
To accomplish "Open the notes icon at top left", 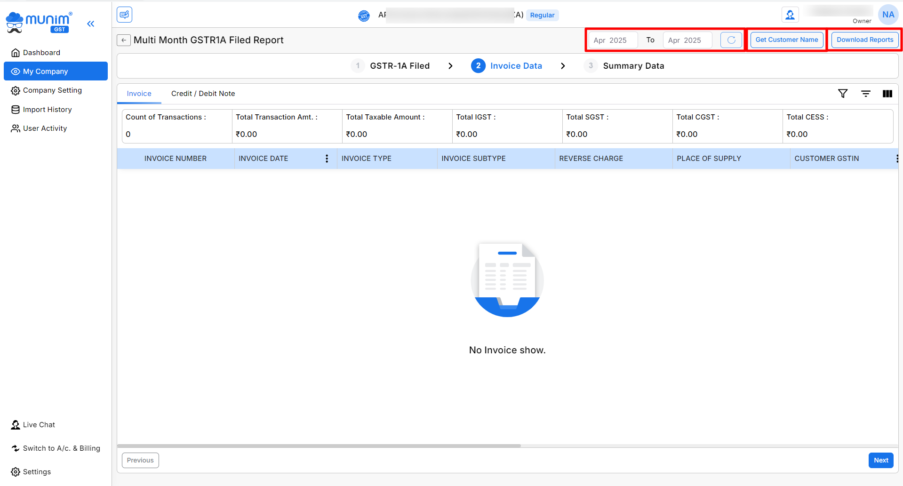I will coord(125,15).
